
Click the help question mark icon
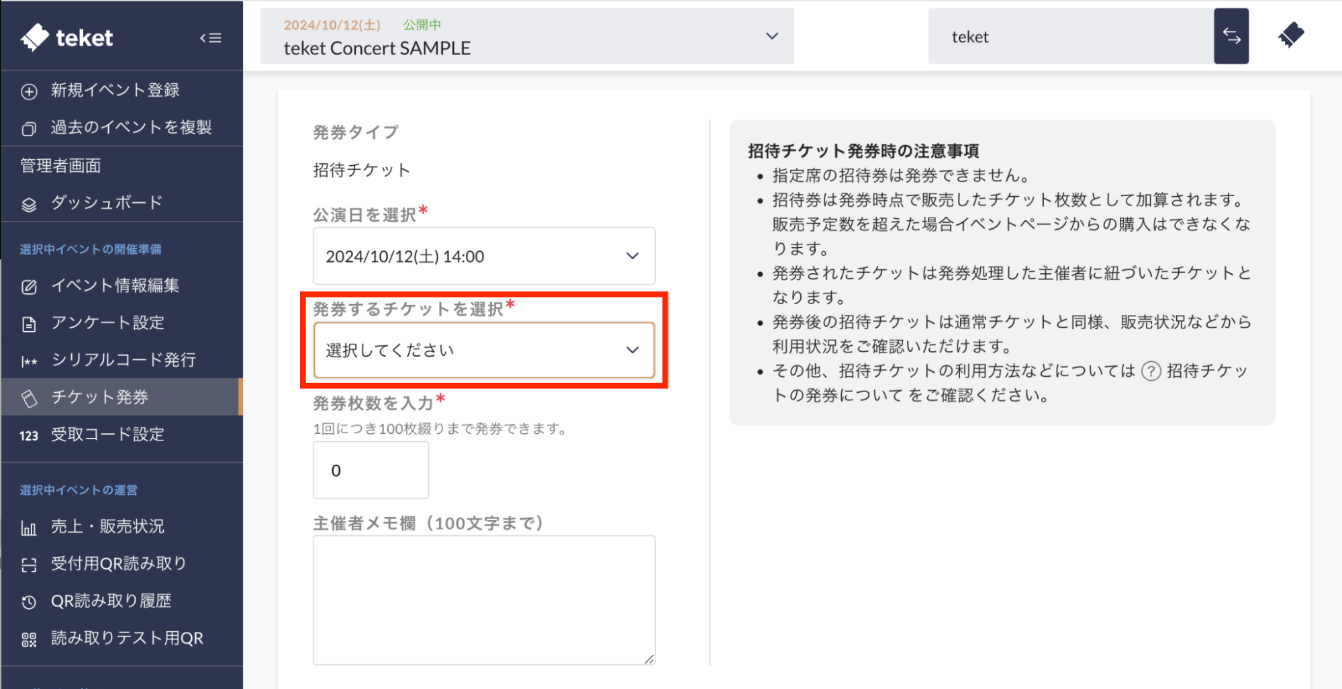tap(1151, 371)
